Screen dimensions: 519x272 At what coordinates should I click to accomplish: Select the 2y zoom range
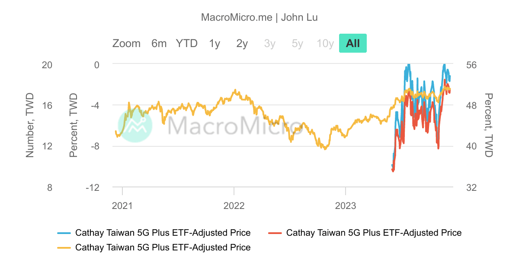pyautogui.click(x=241, y=43)
